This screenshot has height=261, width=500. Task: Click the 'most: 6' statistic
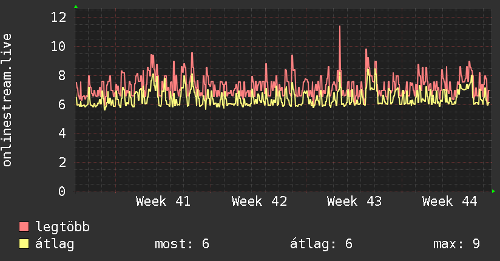[182, 244]
